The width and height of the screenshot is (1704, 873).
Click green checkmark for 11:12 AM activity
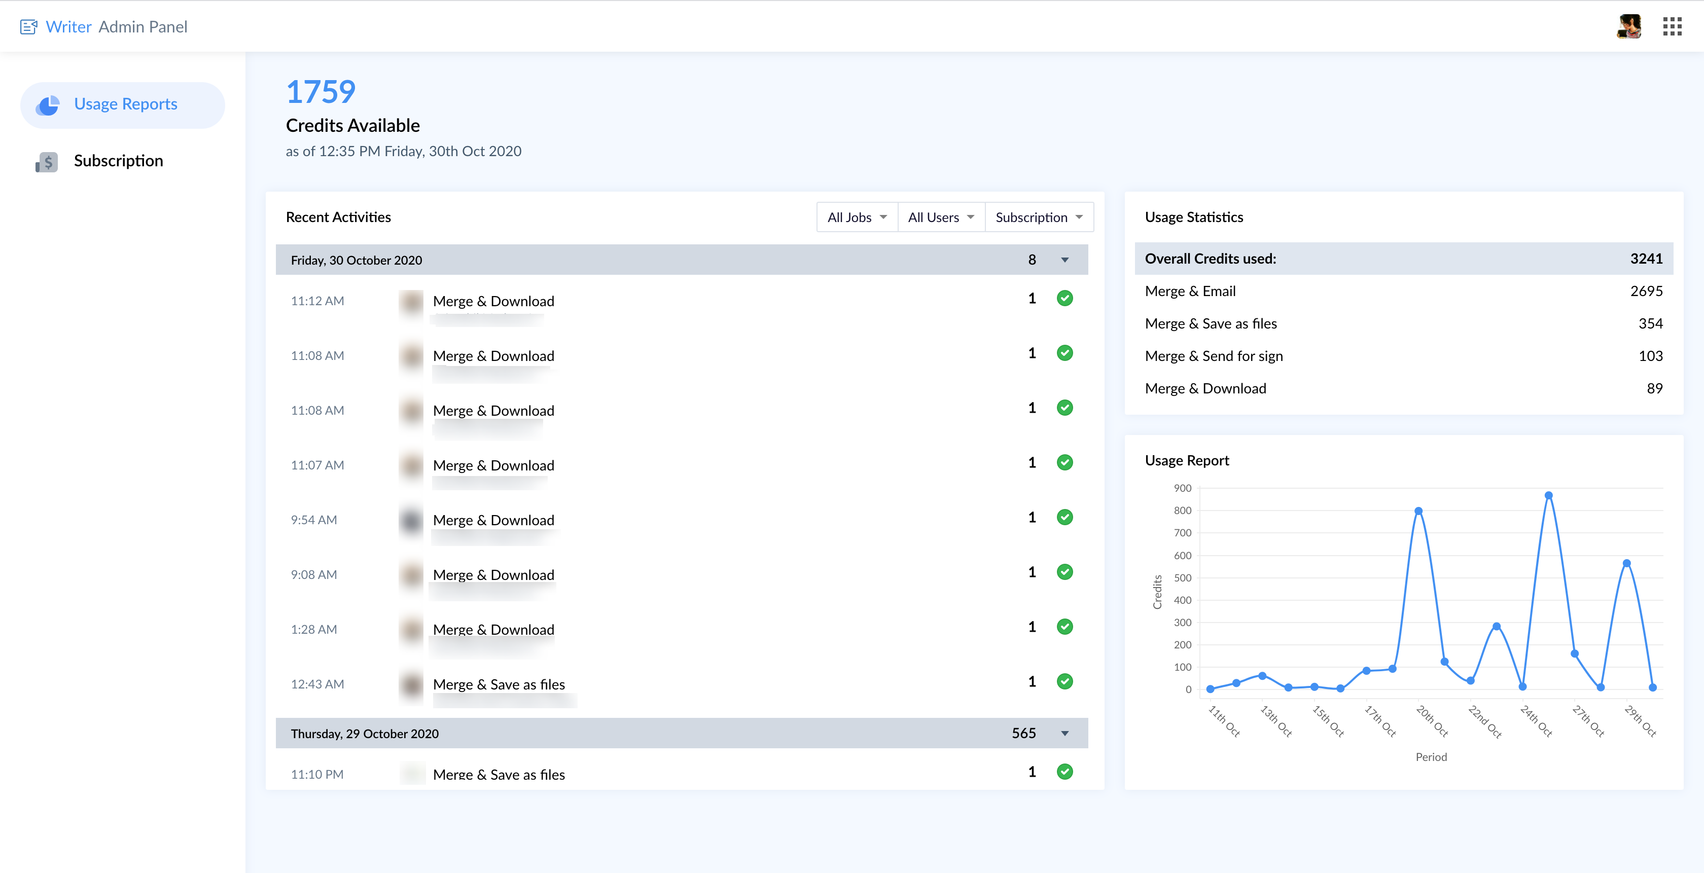point(1064,298)
